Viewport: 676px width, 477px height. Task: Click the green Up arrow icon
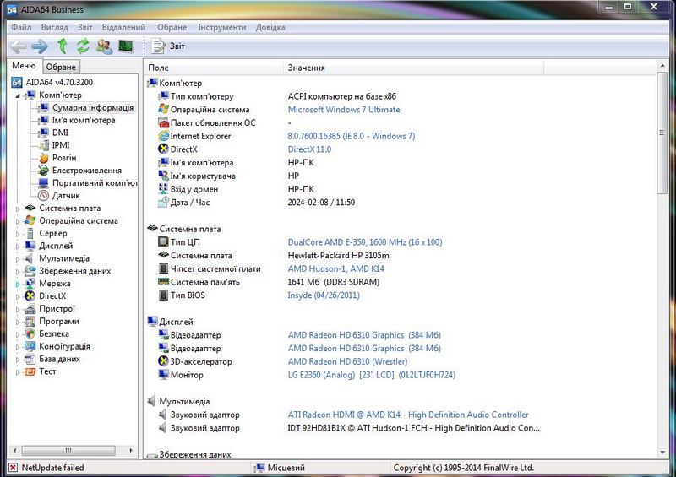[x=62, y=46]
